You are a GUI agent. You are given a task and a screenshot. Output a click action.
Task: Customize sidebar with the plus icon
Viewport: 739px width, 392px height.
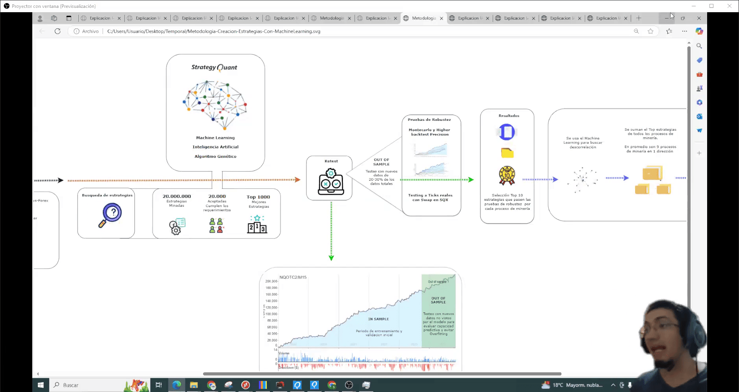pyautogui.click(x=699, y=153)
